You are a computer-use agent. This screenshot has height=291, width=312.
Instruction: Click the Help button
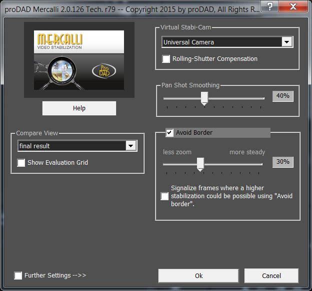pyautogui.click(x=79, y=108)
